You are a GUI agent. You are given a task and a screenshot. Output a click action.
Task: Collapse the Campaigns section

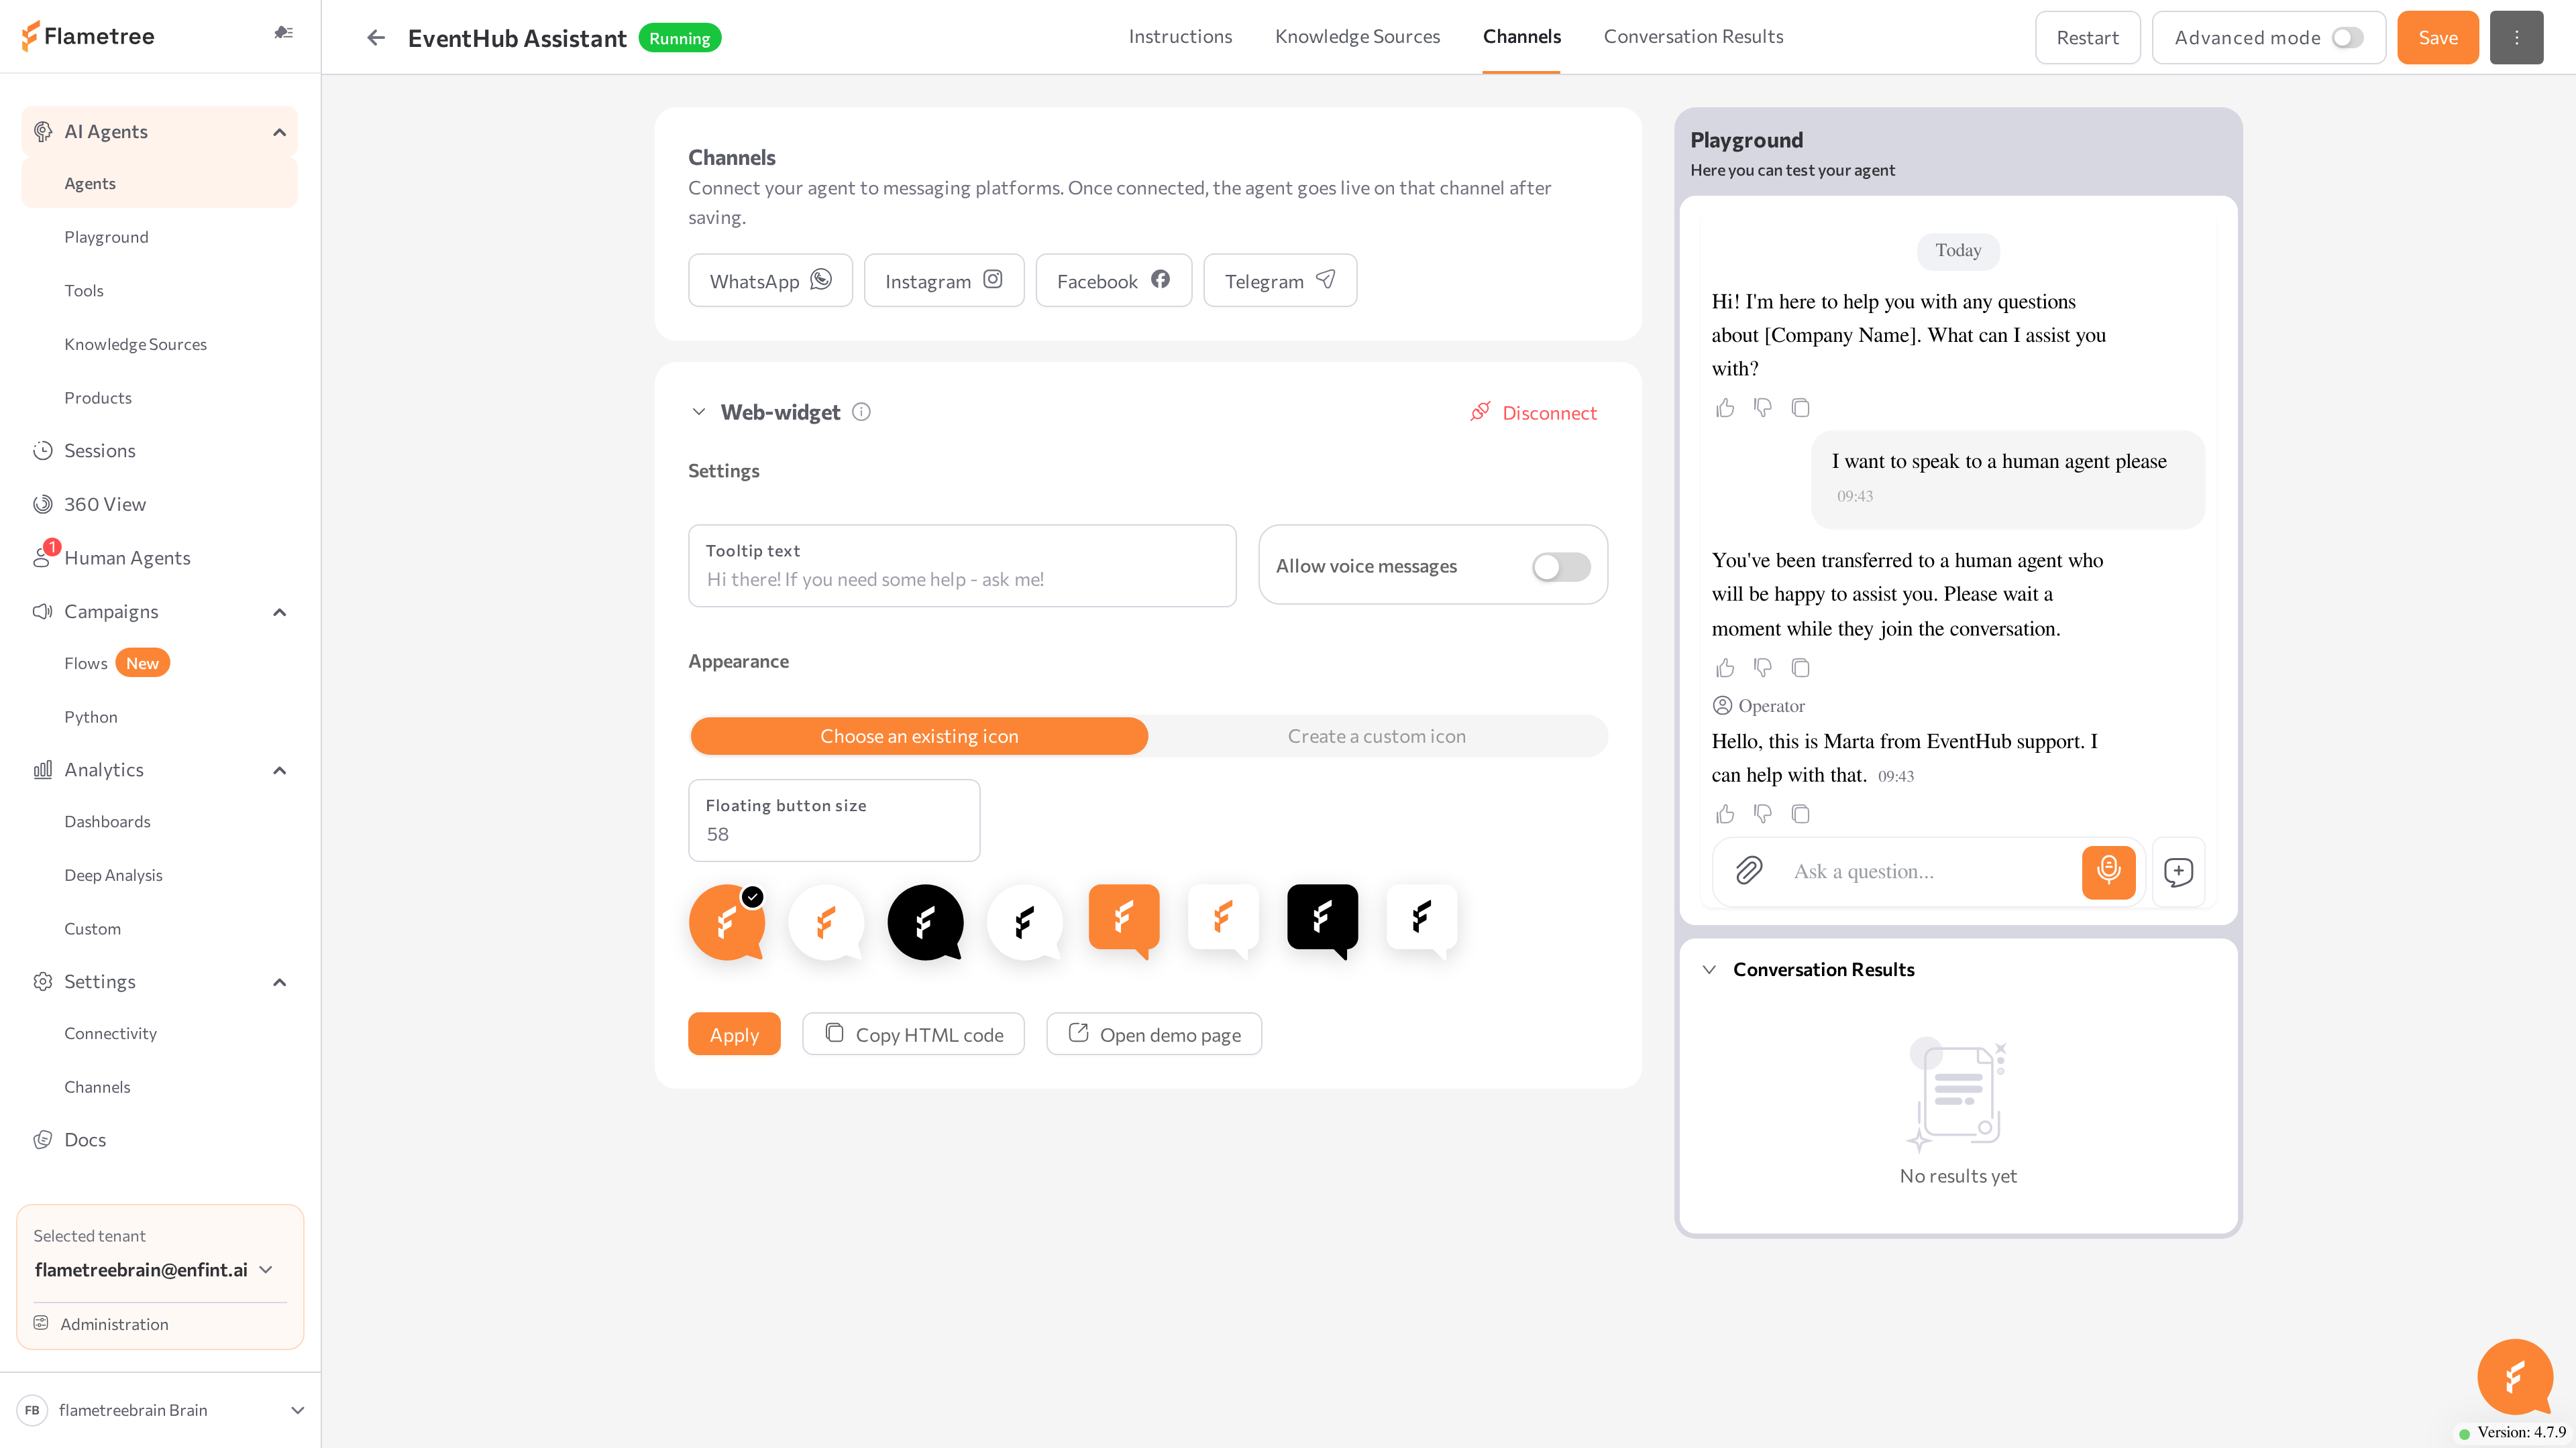(x=279, y=611)
